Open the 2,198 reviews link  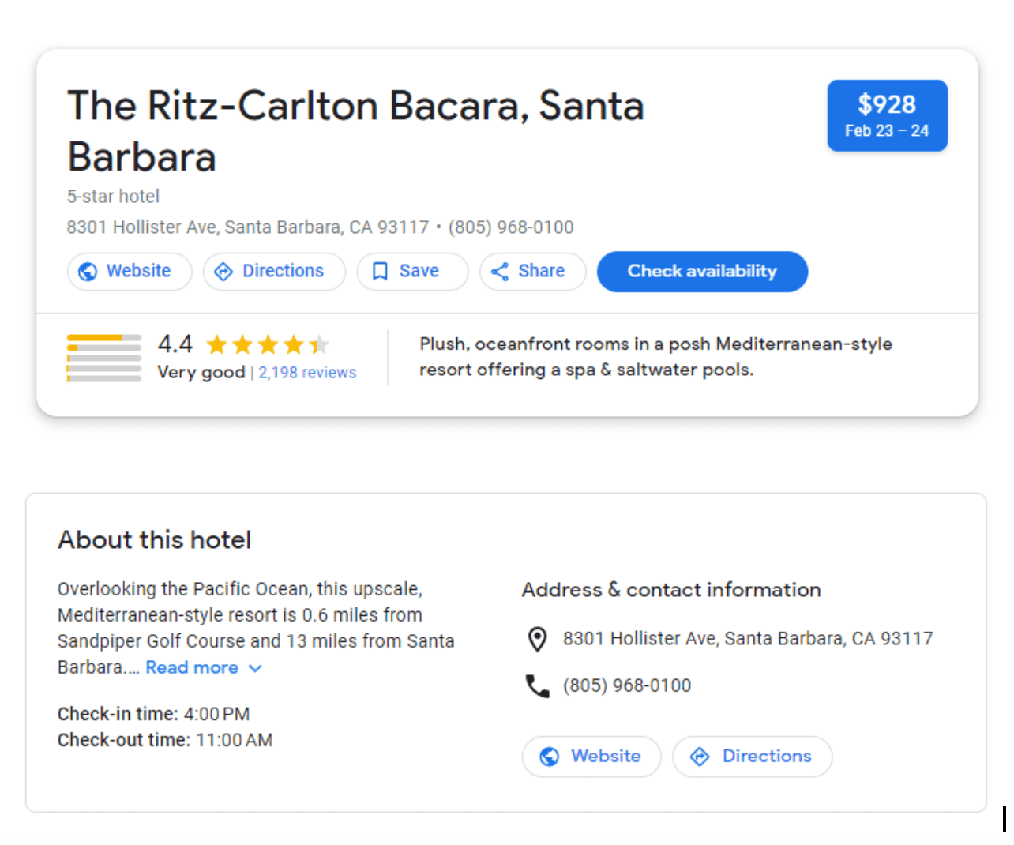point(307,372)
